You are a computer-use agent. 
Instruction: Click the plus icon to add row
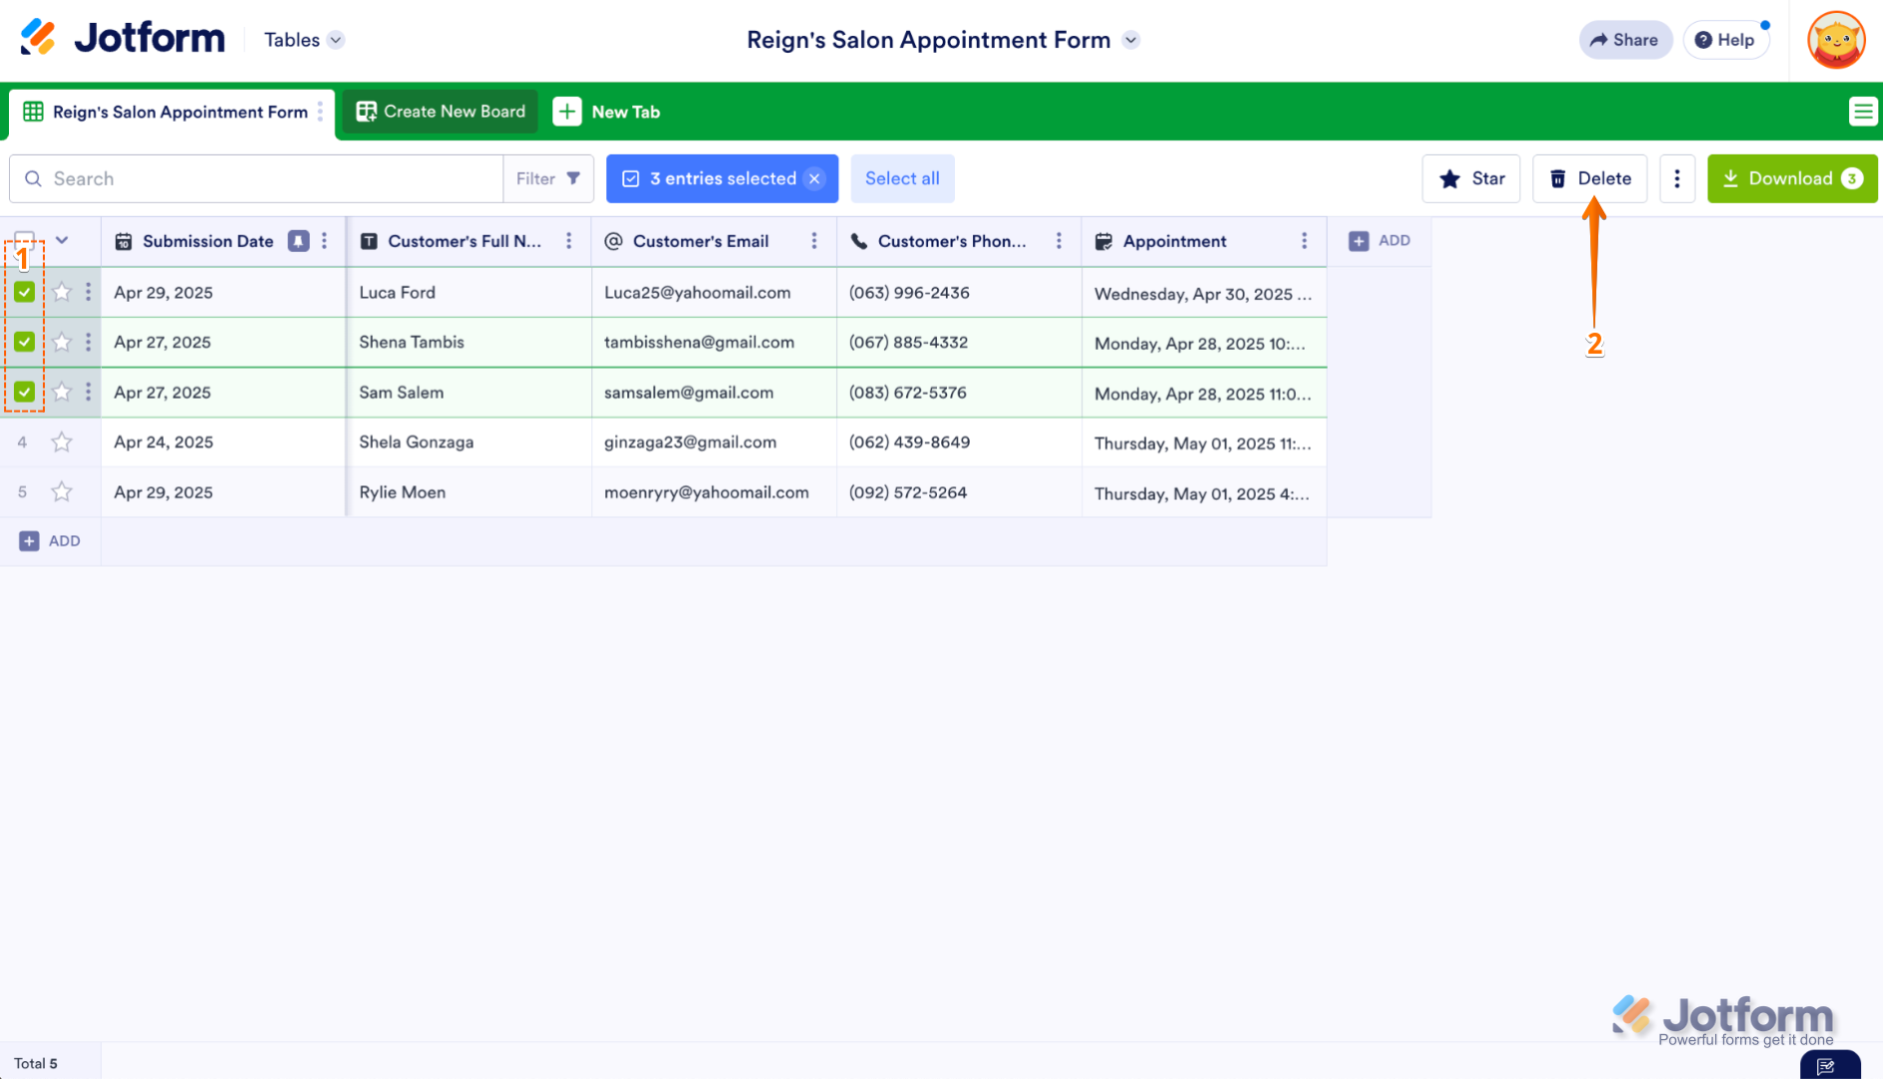click(x=29, y=540)
